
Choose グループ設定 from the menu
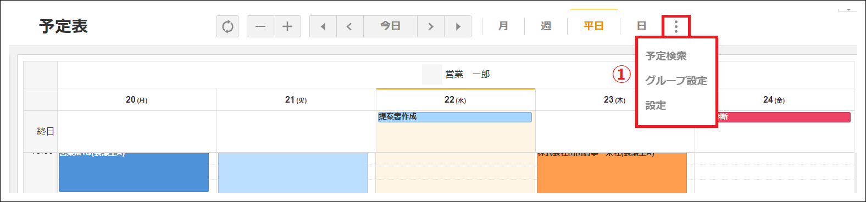(676, 81)
